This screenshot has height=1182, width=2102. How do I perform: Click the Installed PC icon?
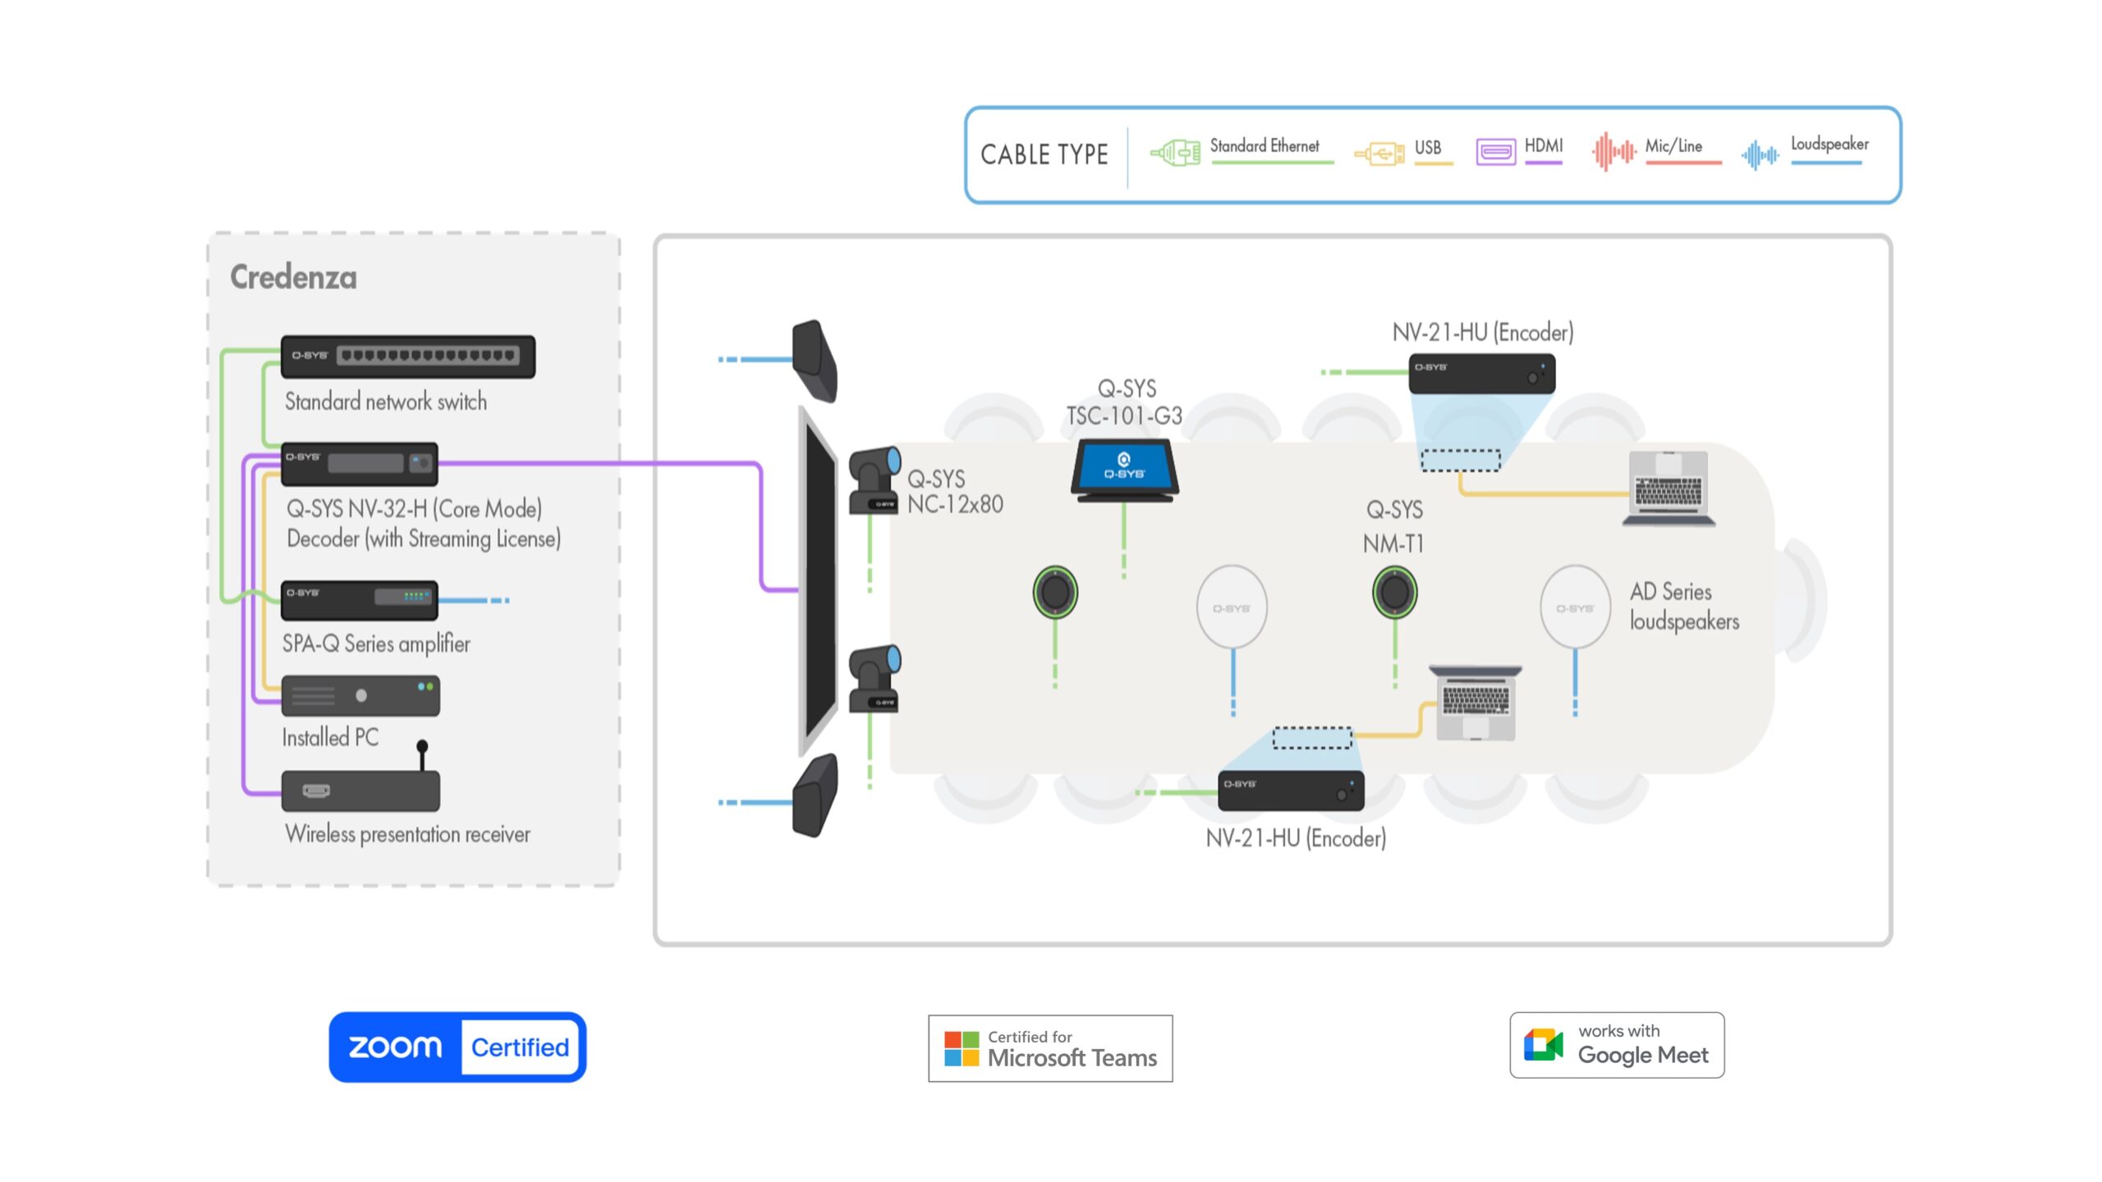pos(360,696)
